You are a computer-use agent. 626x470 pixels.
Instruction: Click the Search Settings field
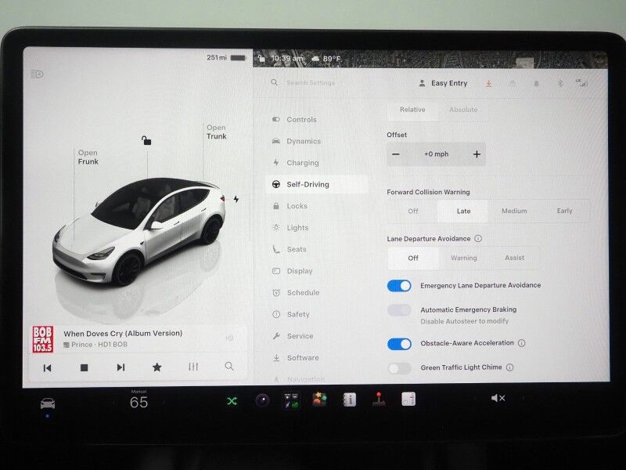(311, 83)
